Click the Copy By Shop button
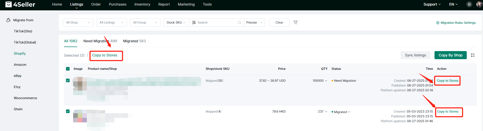 click(450, 55)
